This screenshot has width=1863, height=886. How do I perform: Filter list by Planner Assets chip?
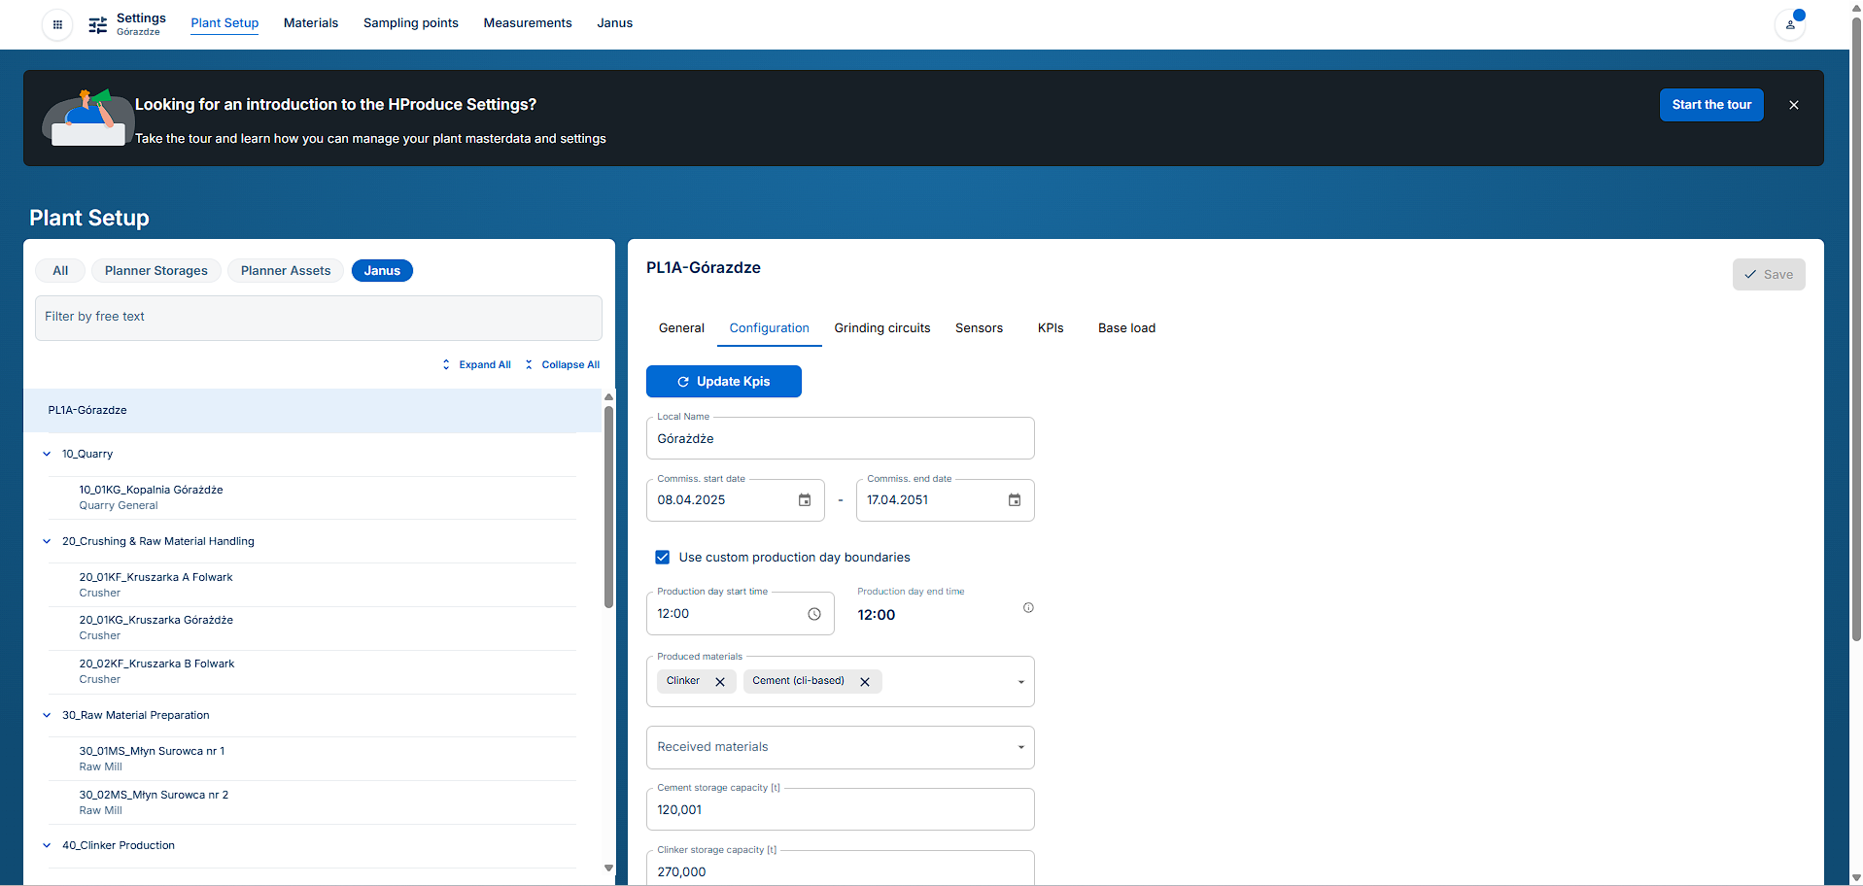click(286, 271)
